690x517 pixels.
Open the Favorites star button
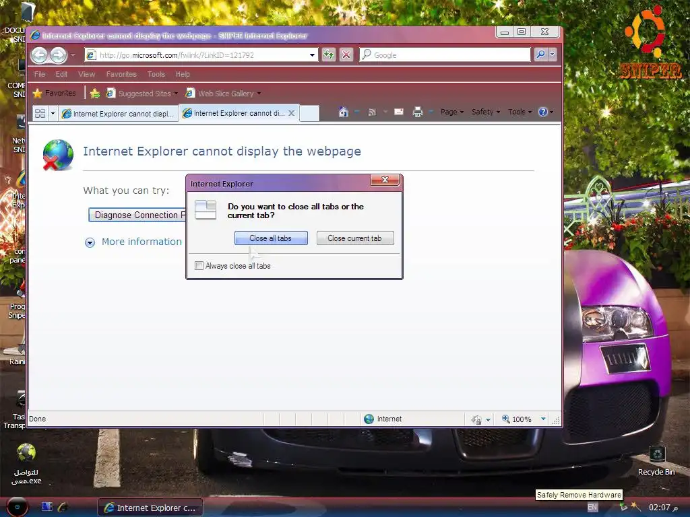pos(55,93)
